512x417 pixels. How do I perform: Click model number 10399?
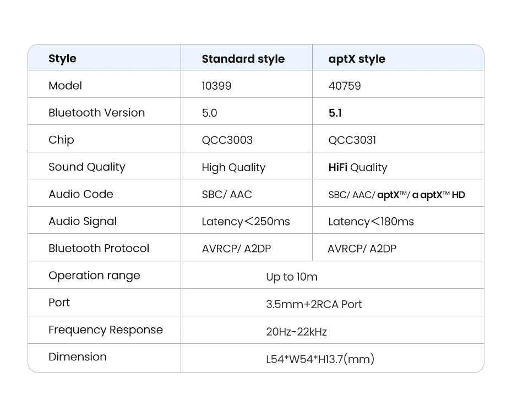[216, 86]
